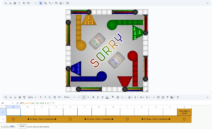Image resolution: width=212 pixels, height=129 pixels.
Task: Click the 1000 rows input field
Action: click(22, 126)
